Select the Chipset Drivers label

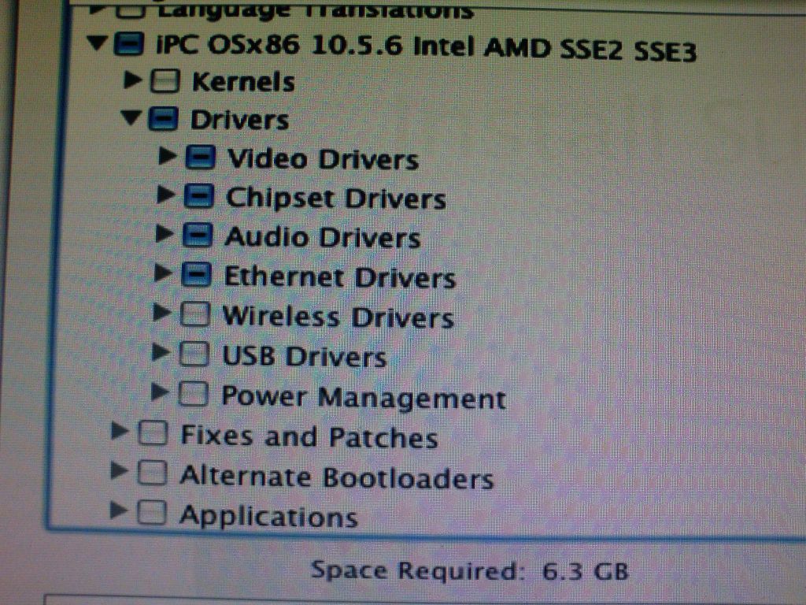(x=335, y=199)
